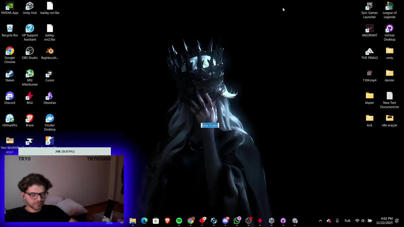This screenshot has width=404, height=227.
Task: Launch Google Chrome desktop shortcut
Action: click(x=10, y=55)
